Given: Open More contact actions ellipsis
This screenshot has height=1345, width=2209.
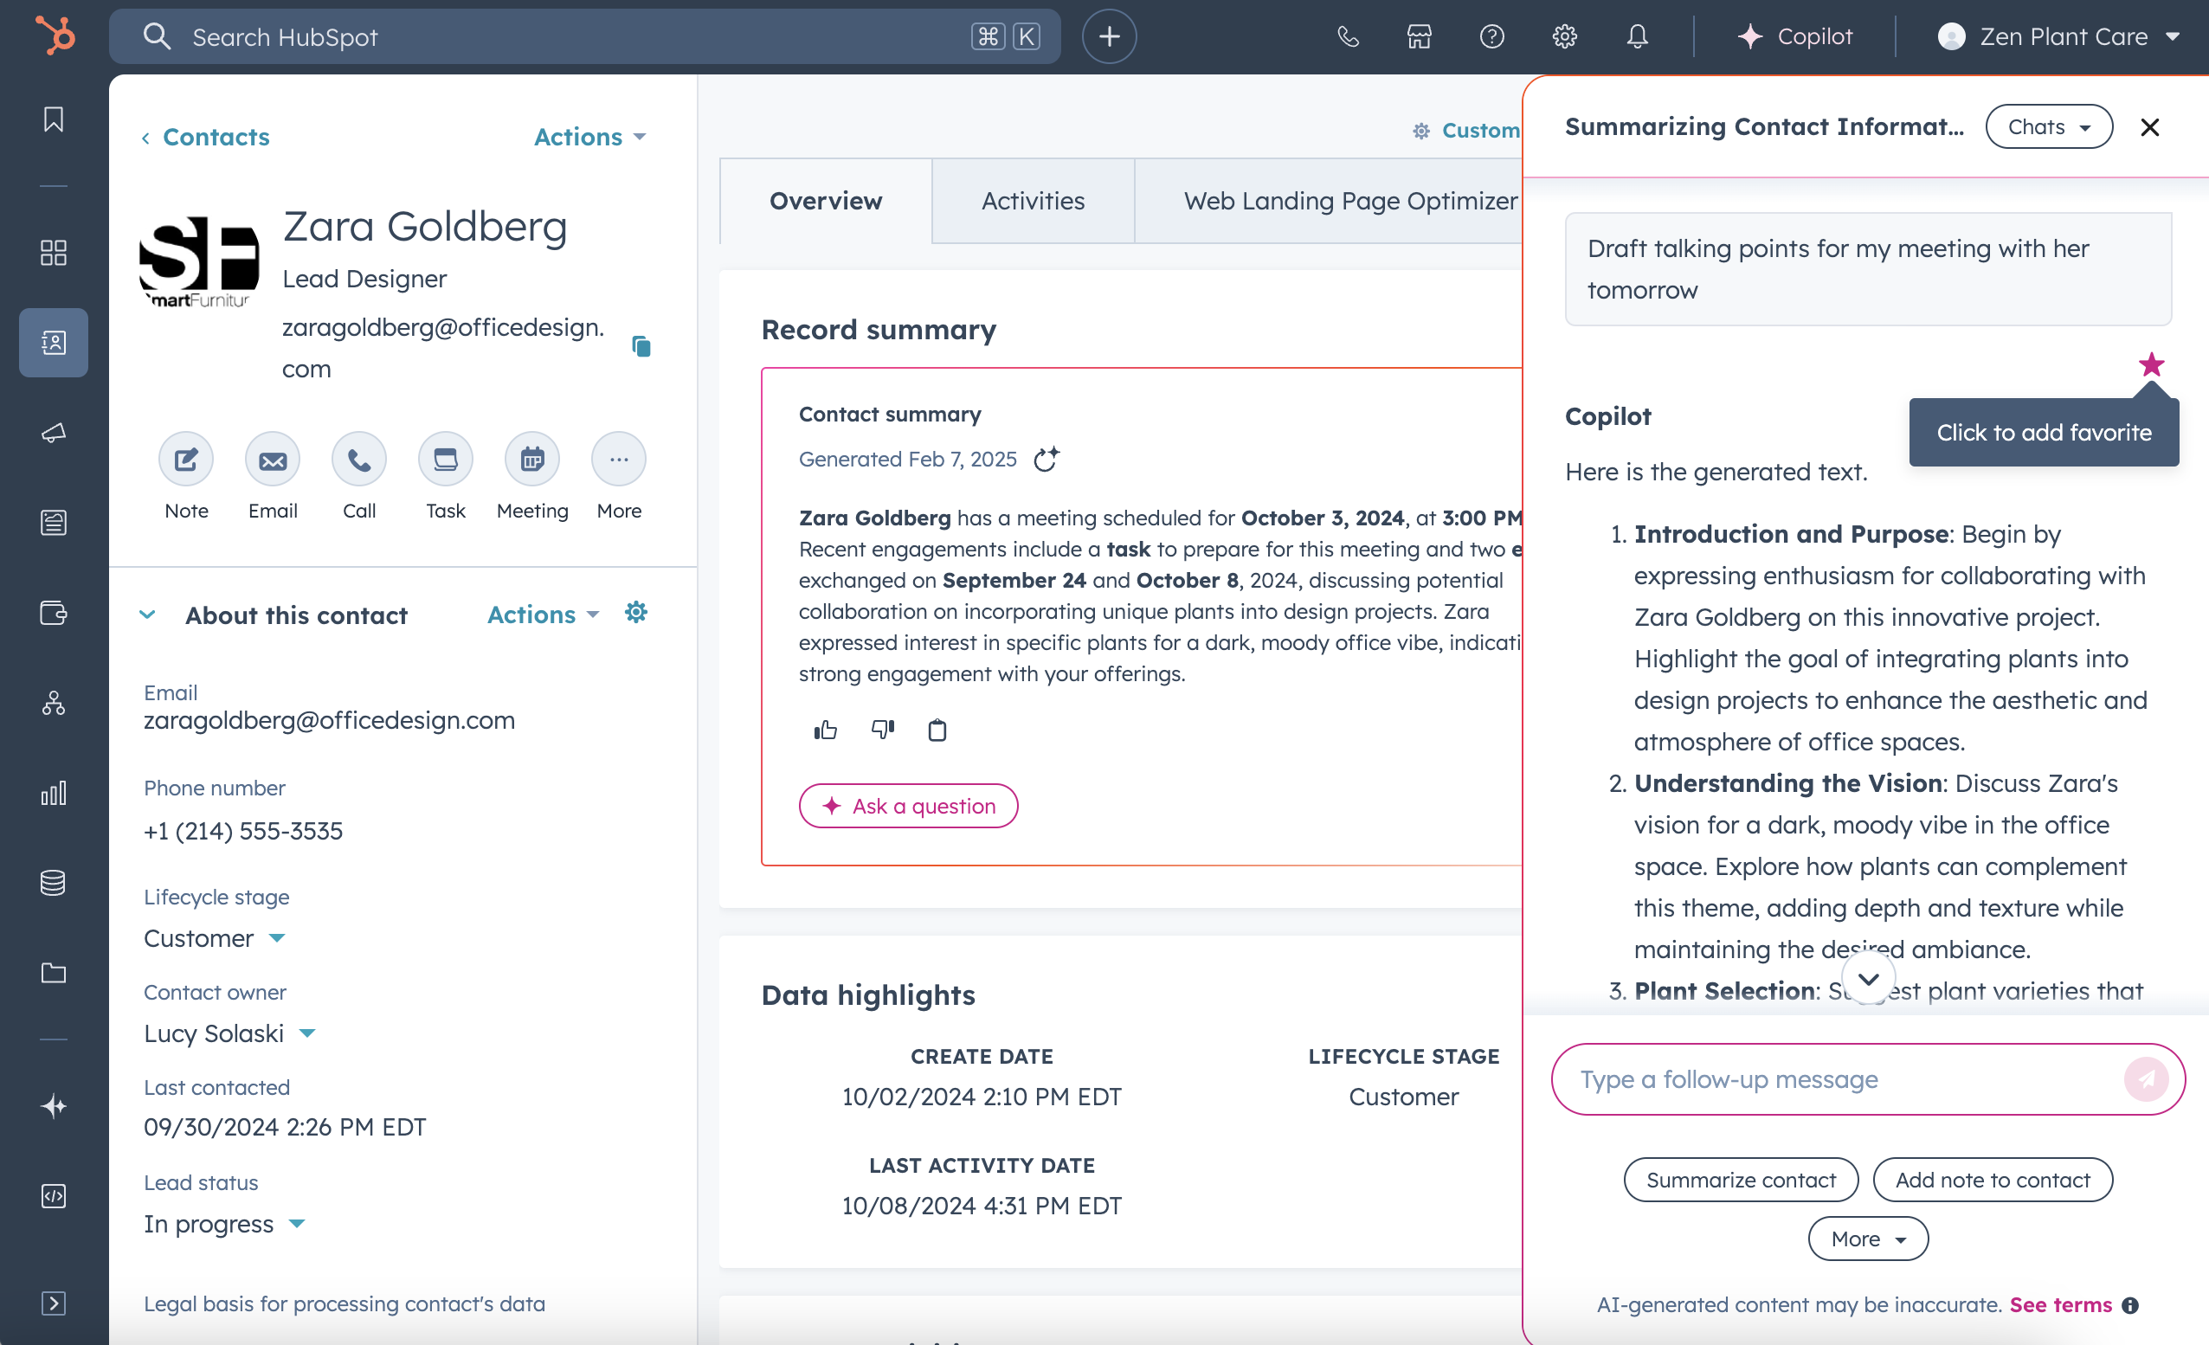Looking at the screenshot, I should (619, 460).
